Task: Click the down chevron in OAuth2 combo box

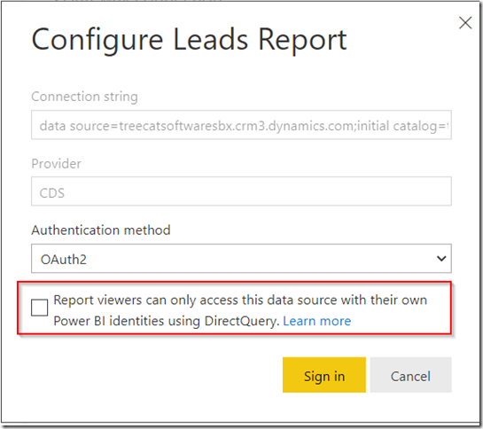Action: [x=441, y=259]
